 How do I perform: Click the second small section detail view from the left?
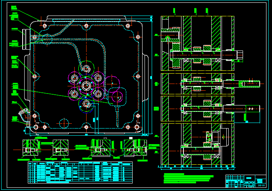point(60,148)
